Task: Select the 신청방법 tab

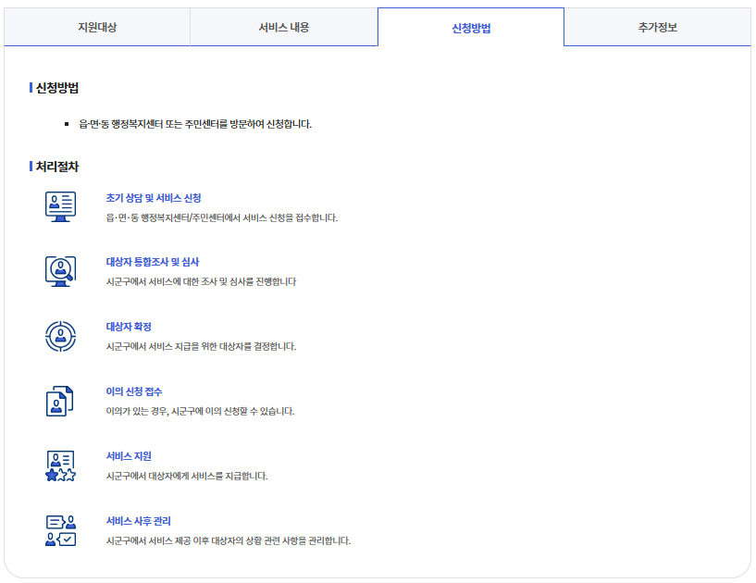Action: (471, 28)
